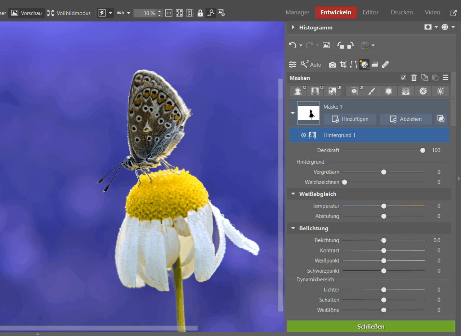Open the Manager tab
The width and height of the screenshot is (461, 336).
(x=297, y=12)
